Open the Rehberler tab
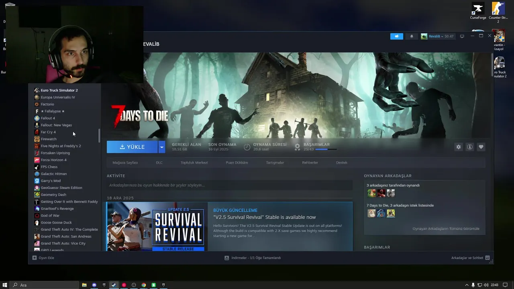Screen dimensions: 514x289 pos(310,163)
